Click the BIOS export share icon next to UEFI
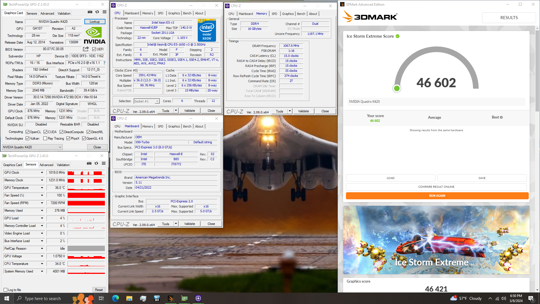 tap(86, 49)
